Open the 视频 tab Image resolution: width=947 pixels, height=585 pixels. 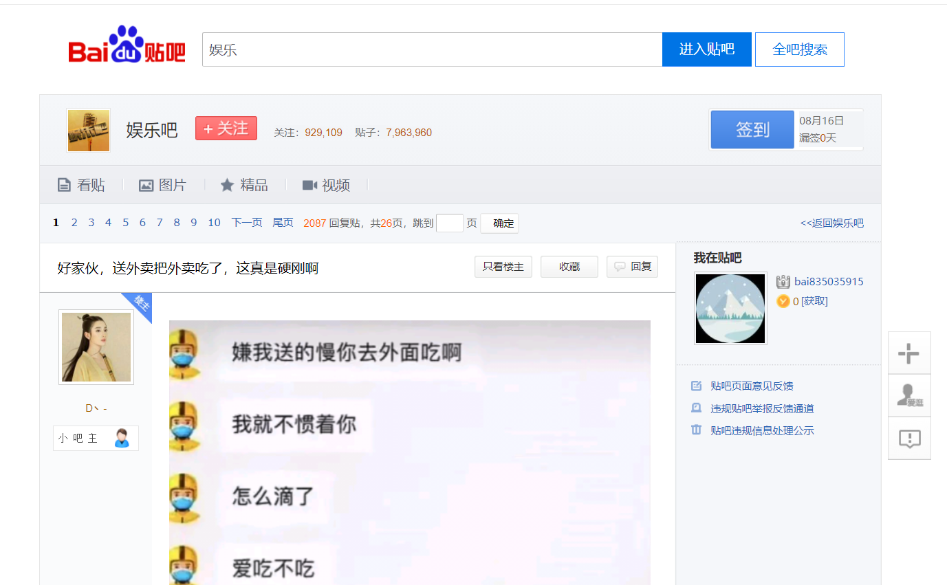pos(327,185)
